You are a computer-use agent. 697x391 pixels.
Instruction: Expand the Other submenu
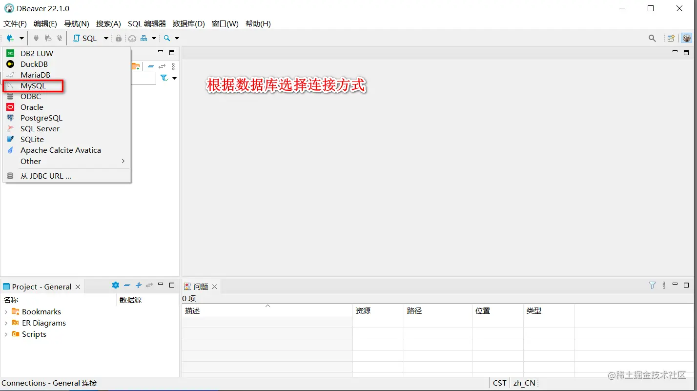coord(67,161)
